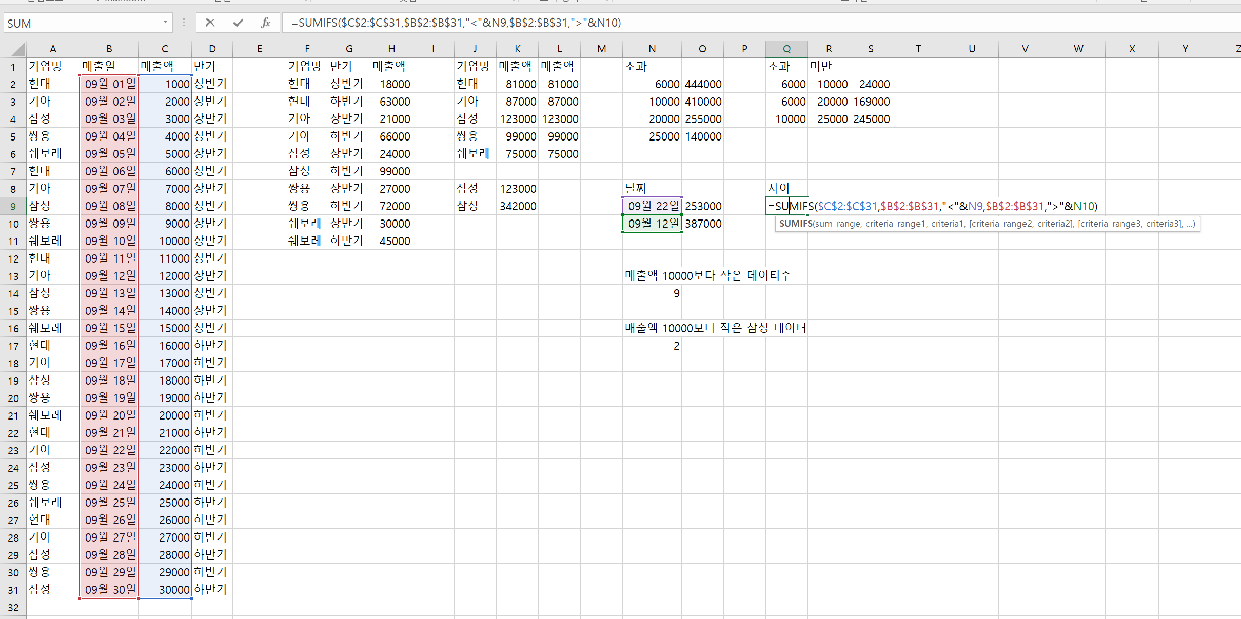Cancel the formula edit with X icon

(x=210, y=23)
